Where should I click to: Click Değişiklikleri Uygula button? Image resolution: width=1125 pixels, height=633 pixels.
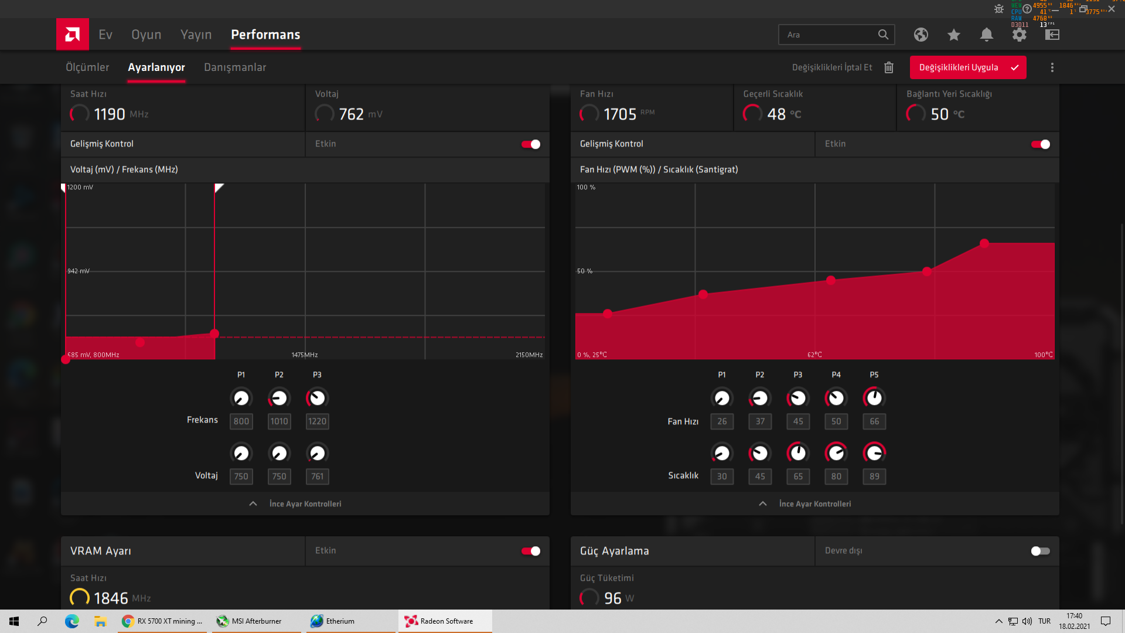[x=967, y=67]
